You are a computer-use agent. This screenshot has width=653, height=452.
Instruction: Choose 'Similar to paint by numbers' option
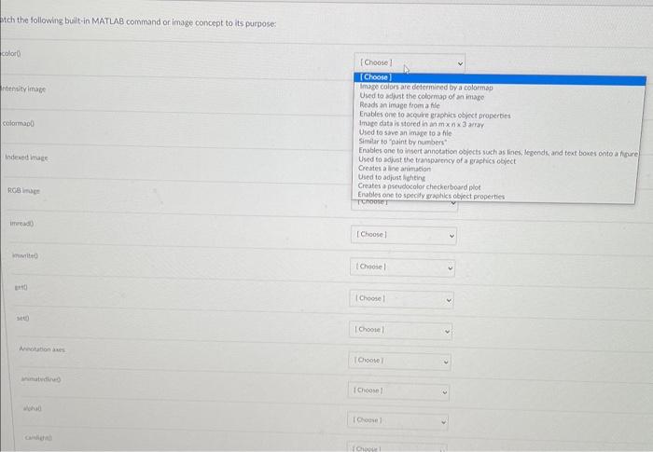tap(402, 142)
